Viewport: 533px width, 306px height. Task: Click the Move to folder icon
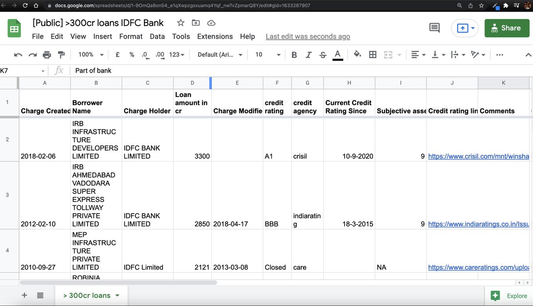196,23
